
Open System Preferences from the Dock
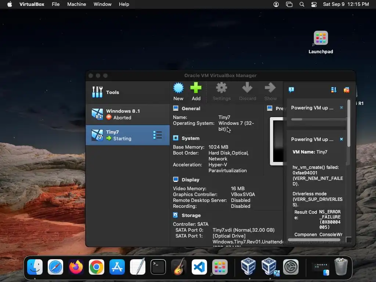(x=291, y=267)
